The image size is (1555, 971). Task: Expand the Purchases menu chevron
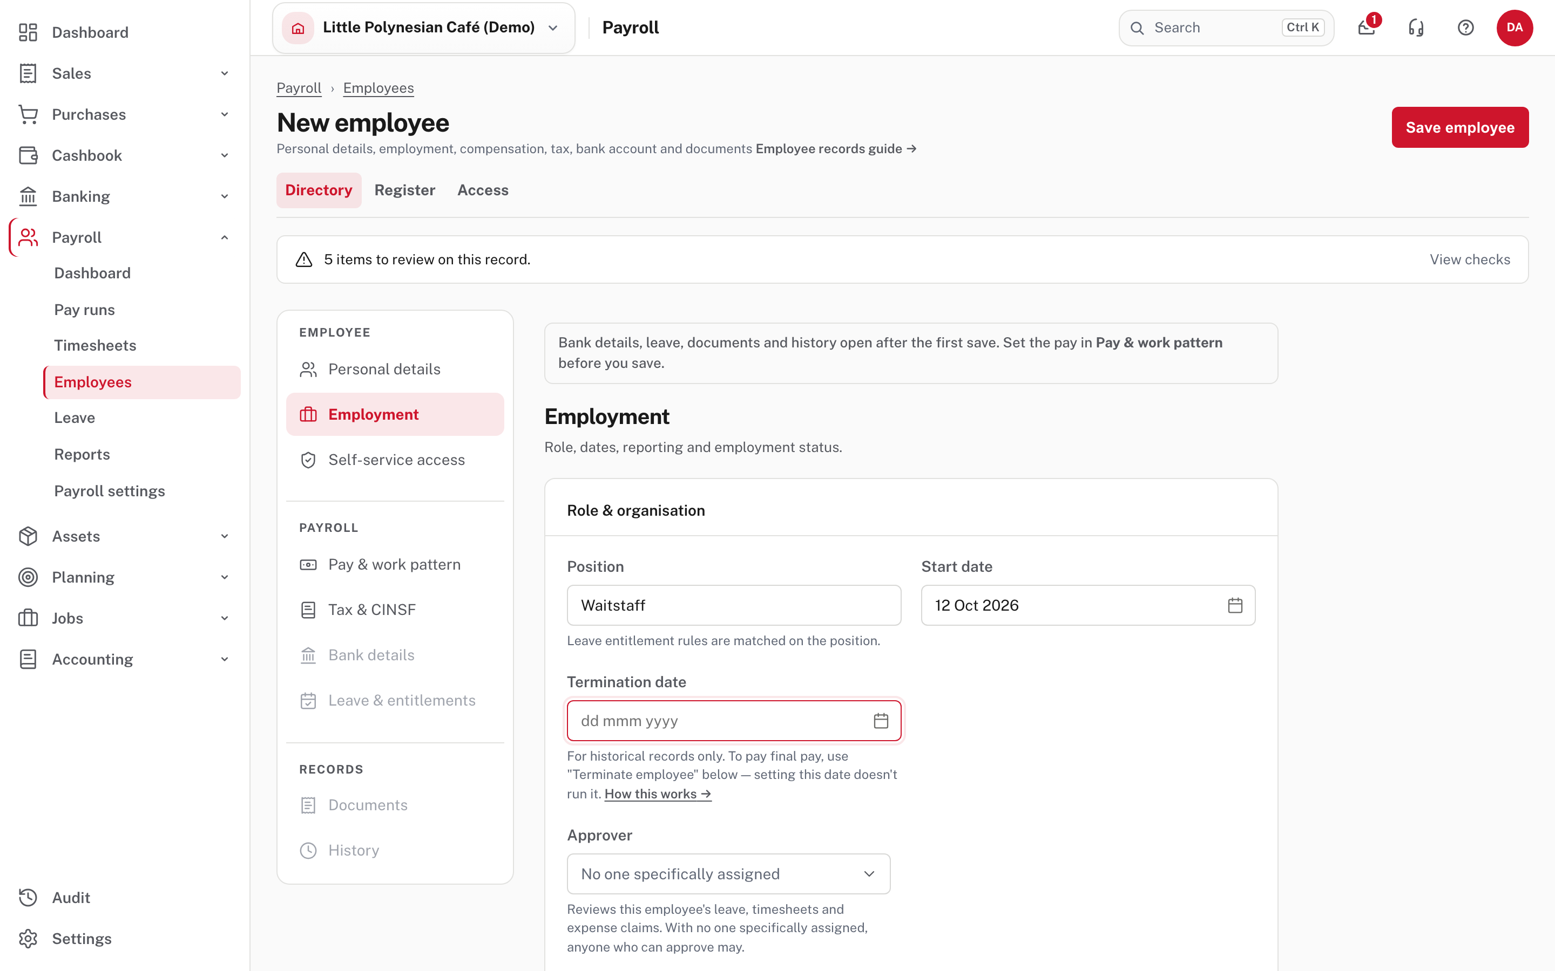[224, 114]
